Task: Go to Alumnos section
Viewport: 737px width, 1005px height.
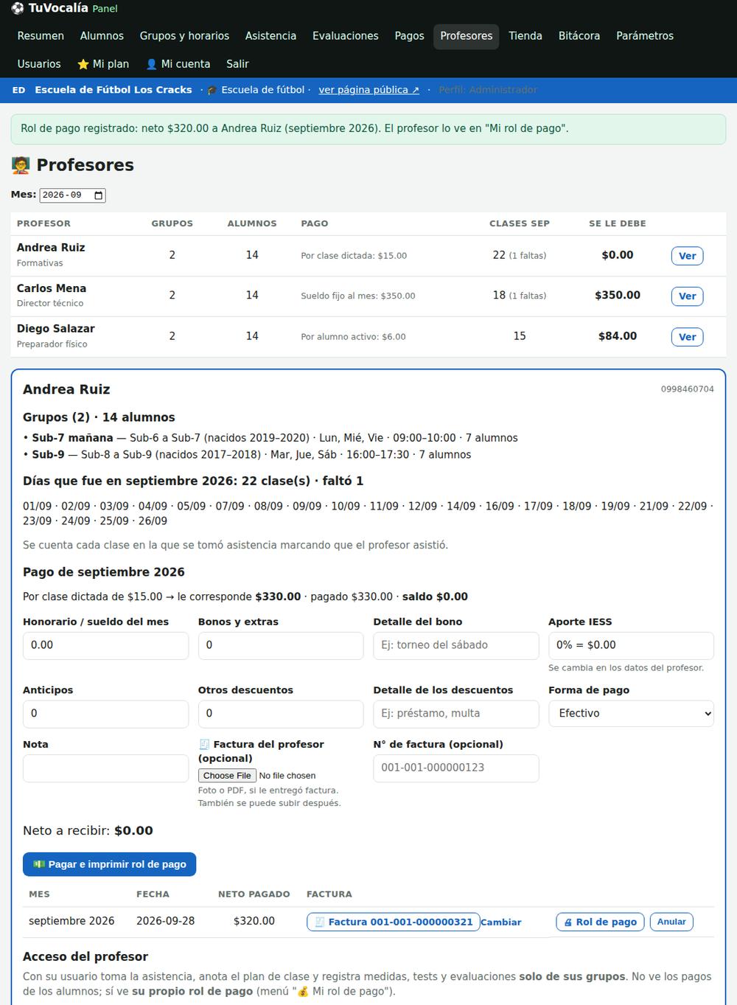Action: (102, 36)
